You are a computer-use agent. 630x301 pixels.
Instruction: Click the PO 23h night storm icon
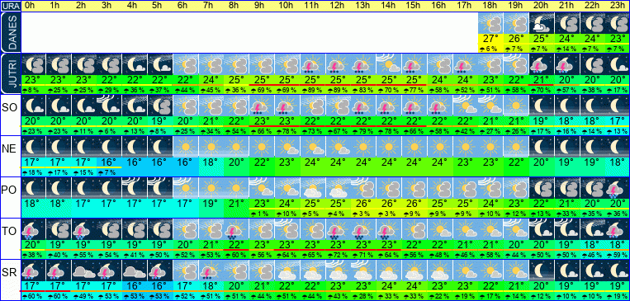[x=617, y=188]
